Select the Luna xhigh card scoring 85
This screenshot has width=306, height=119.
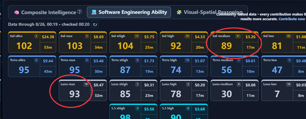pyautogui.click(x=133, y=90)
